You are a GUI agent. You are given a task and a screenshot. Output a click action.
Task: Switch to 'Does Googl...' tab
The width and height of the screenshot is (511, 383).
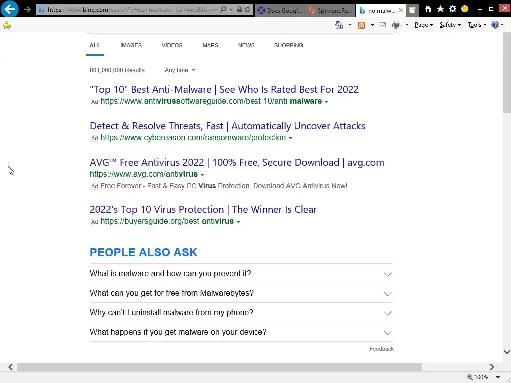280,11
